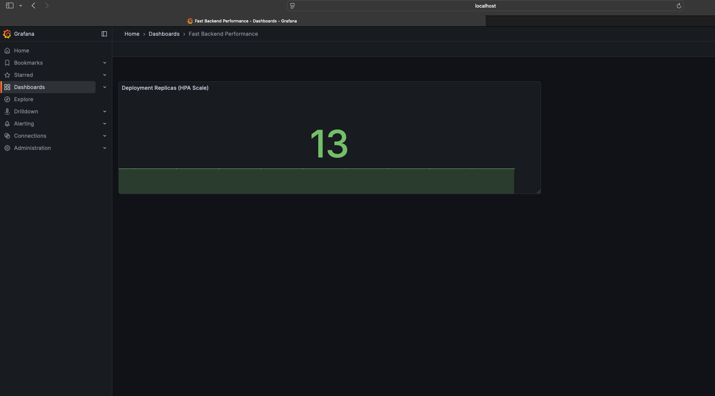The image size is (715, 396).
Task: Go back with the browser back arrow
Action: pos(34,6)
